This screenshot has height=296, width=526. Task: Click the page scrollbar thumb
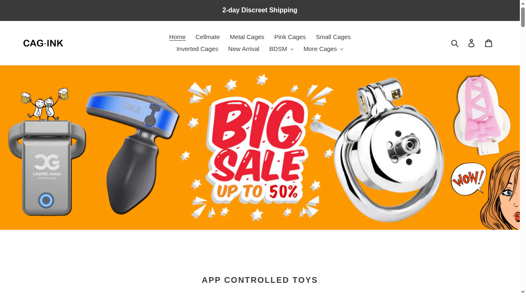click(523, 17)
